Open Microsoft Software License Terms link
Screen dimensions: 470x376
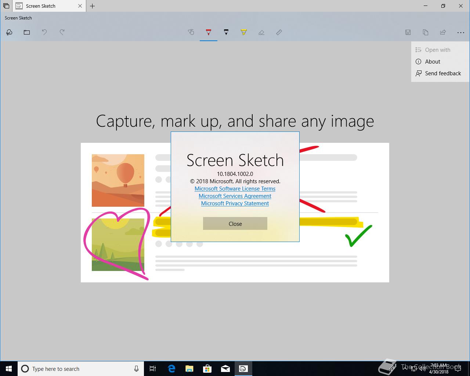[x=235, y=189]
